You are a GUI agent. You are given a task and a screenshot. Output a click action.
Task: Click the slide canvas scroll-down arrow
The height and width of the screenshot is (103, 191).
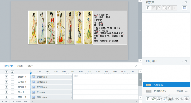(140, 61)
